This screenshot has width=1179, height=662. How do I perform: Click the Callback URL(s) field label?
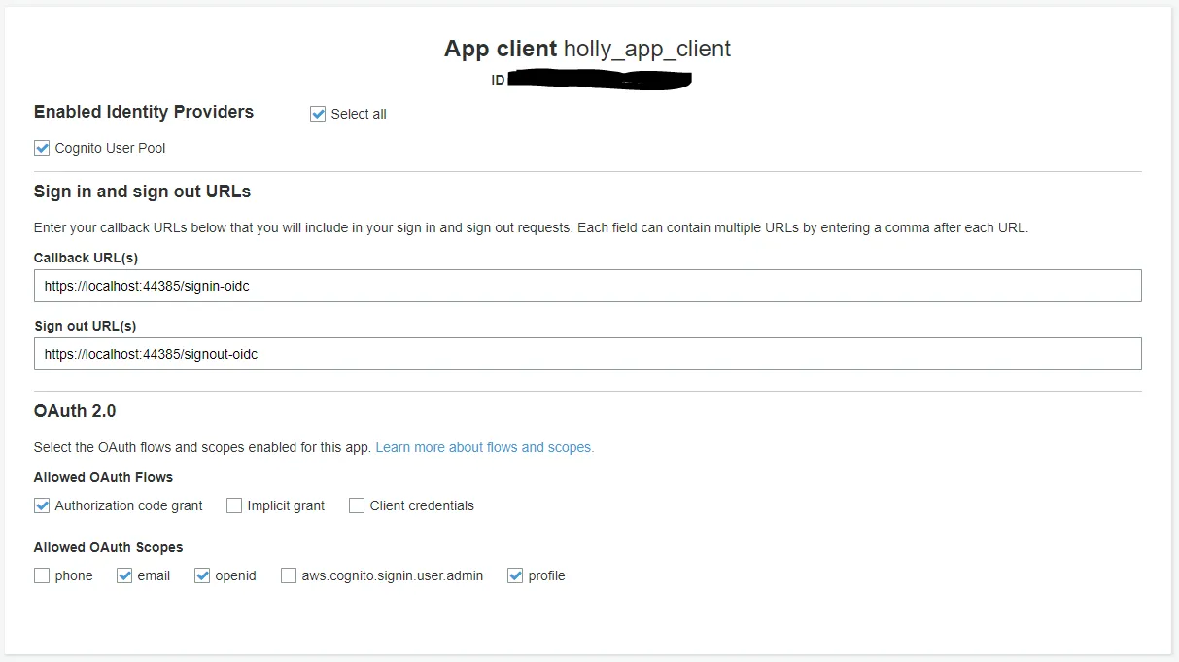pyautogui.click(x=86, y=258)
